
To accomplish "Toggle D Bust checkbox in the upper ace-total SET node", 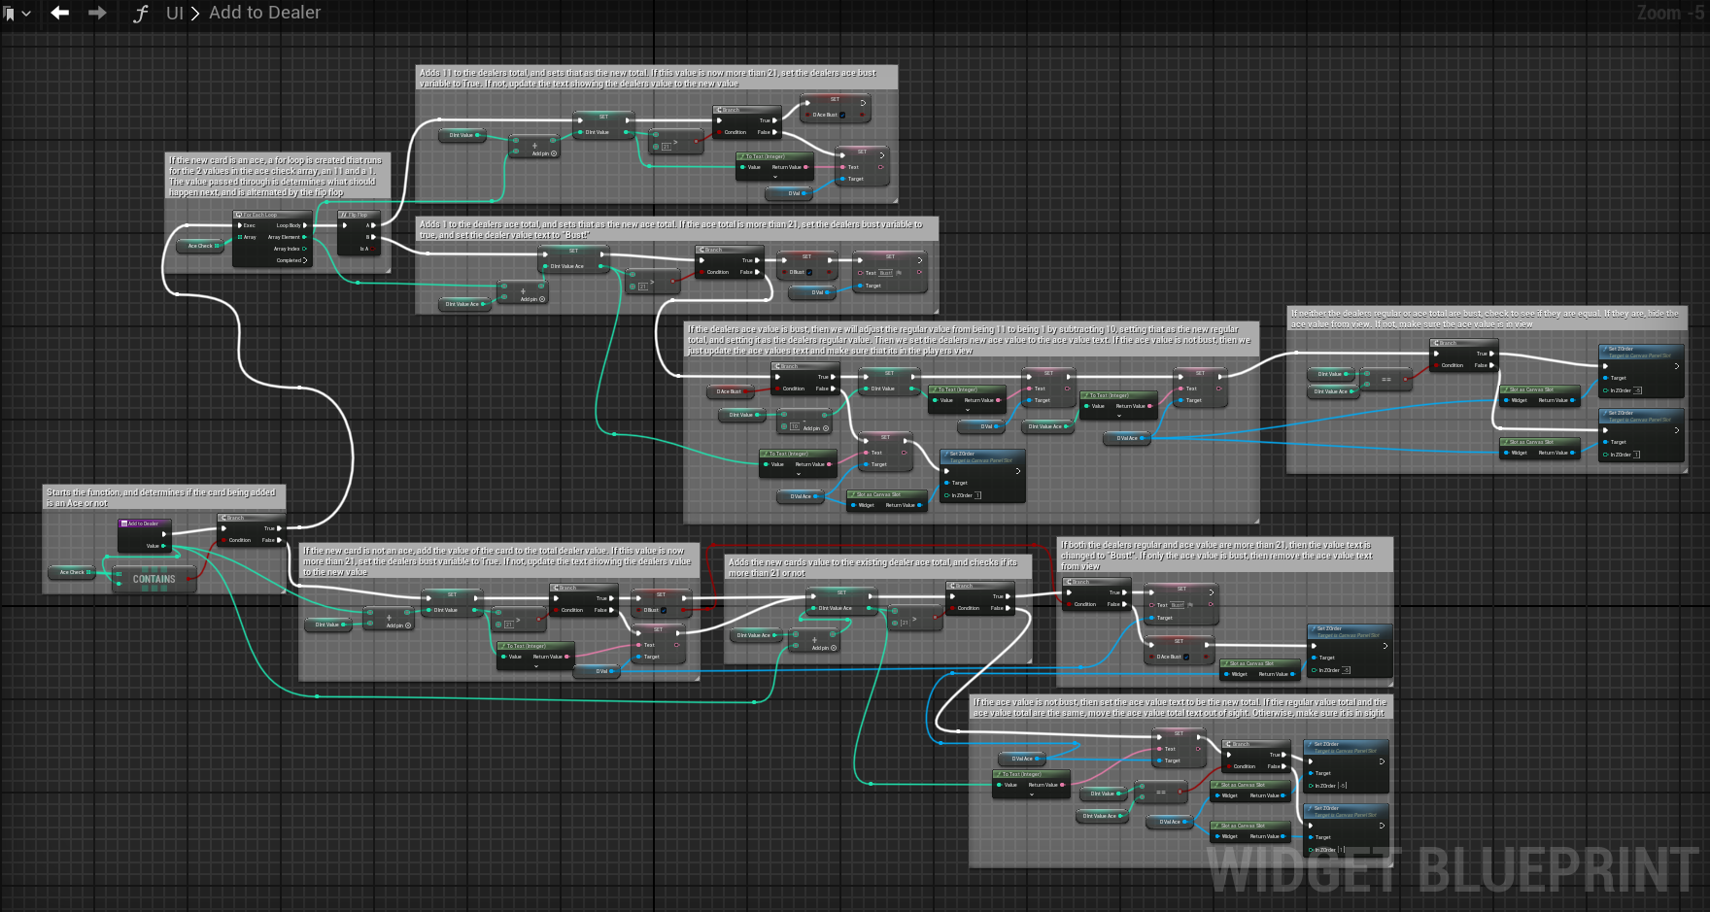I will [x=809, y=272].
